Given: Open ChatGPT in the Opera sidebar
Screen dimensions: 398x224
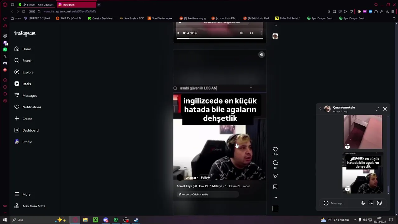Looking at the screenshot, I should (x=5, y=36).
